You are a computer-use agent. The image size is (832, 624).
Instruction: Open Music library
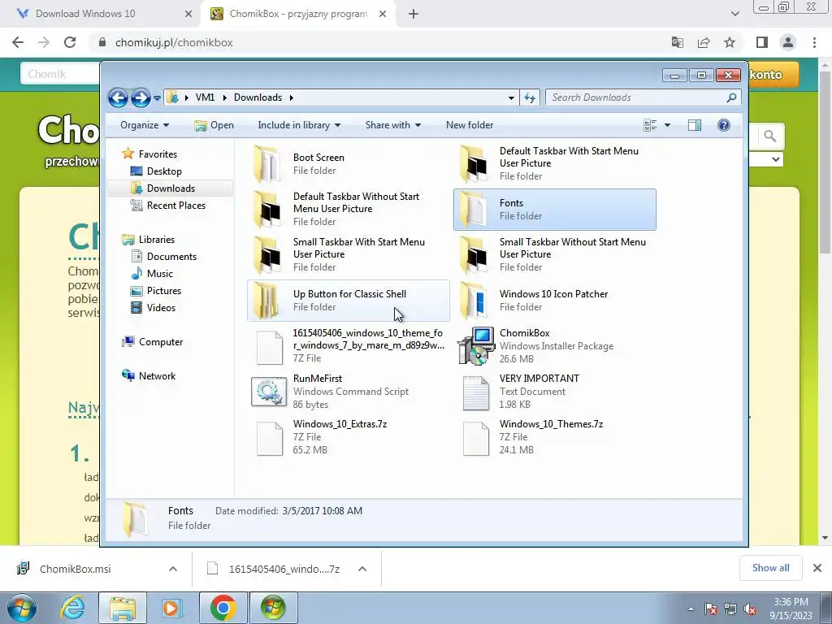point(160,274)
